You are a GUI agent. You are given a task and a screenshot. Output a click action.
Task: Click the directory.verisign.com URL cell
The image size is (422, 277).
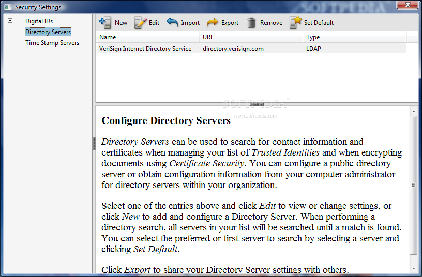coord(233,49)
